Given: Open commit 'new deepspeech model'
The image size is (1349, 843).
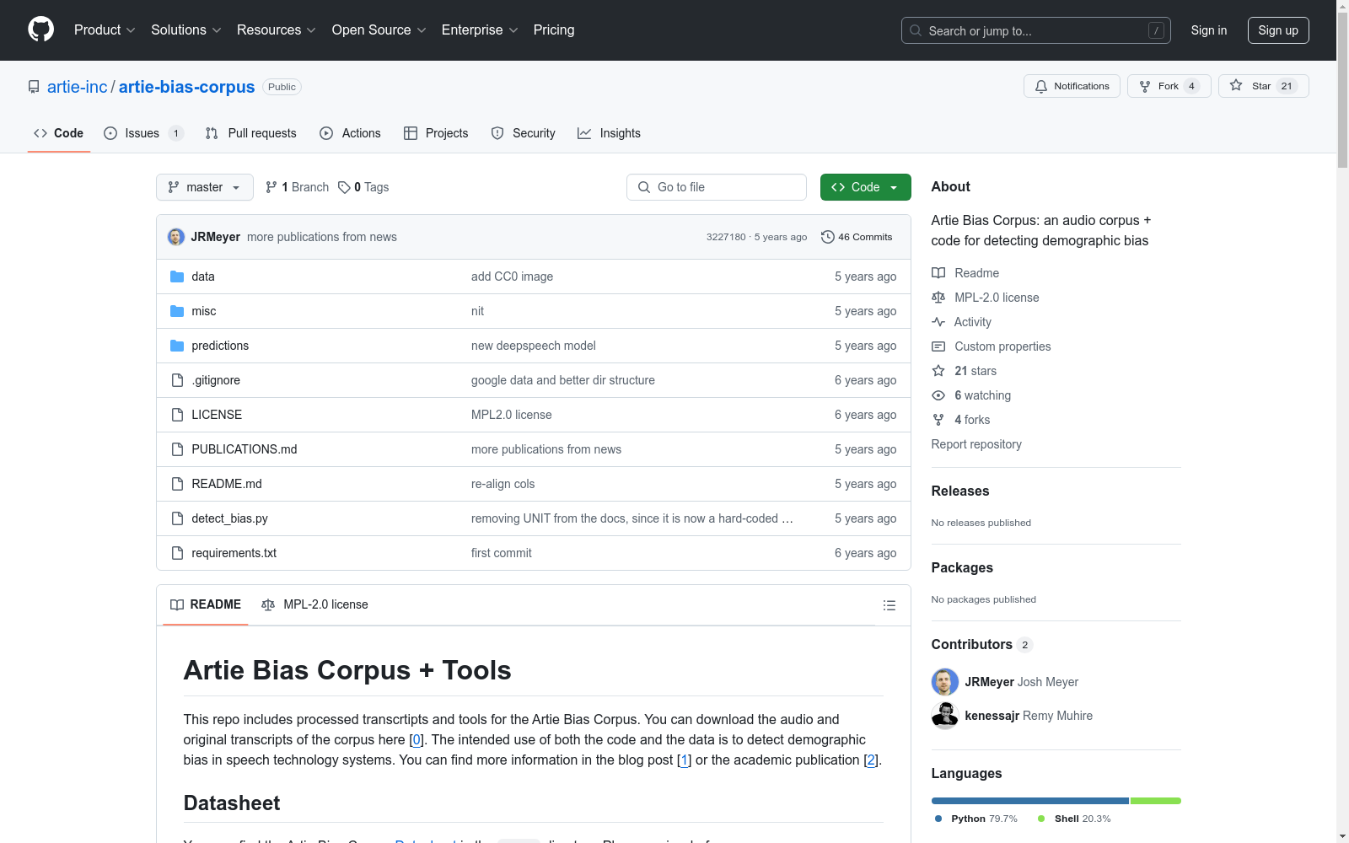Looking at the screenshot, I should 534,346.
